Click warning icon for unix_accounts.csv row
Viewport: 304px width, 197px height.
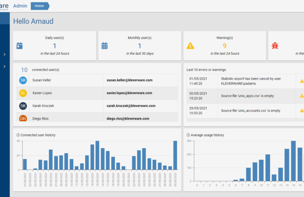(x=302, y=111)
